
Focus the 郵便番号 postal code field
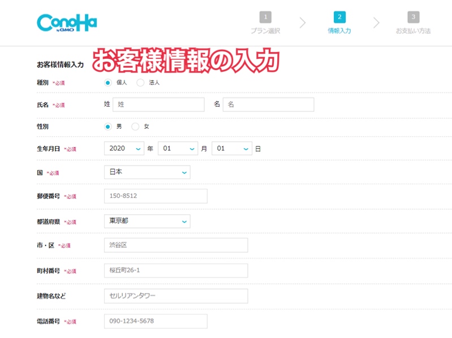tap(156, 196)
